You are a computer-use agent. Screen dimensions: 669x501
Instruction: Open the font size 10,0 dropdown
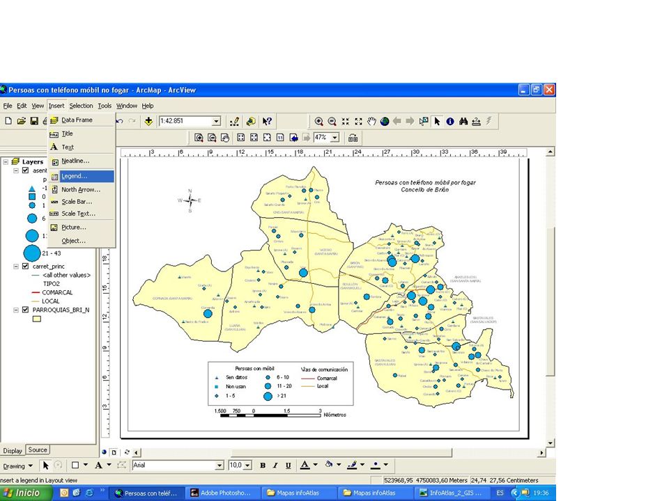(x=248, y=466)
